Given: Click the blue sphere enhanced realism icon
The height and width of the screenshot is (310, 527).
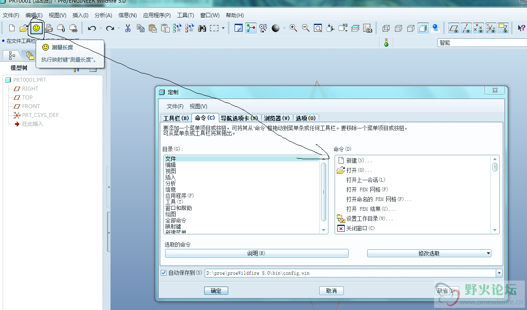Looking at the screenshot, I should tap(435, 28).
